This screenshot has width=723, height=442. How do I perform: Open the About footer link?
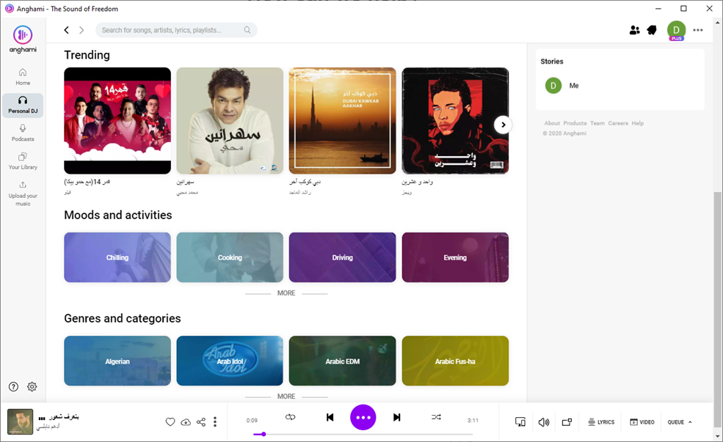coord(551,123)
